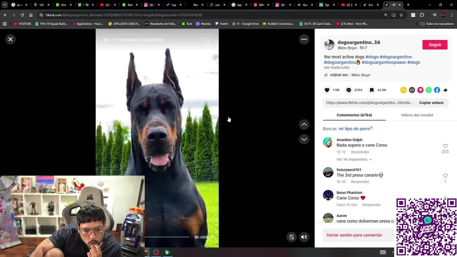Click Ver traducción under caption

[337, 67]
